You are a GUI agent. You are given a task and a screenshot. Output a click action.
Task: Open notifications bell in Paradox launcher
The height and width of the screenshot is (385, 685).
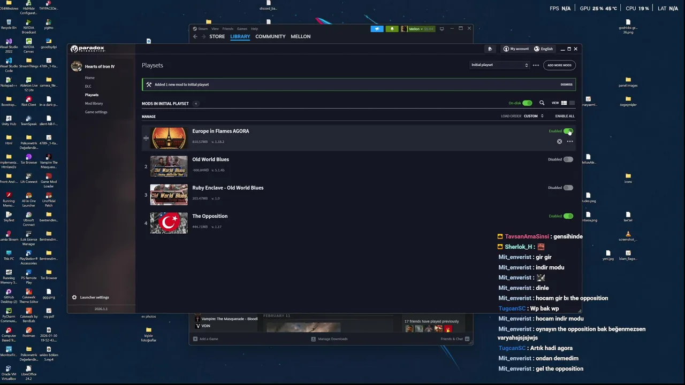(x=490, y=49)
